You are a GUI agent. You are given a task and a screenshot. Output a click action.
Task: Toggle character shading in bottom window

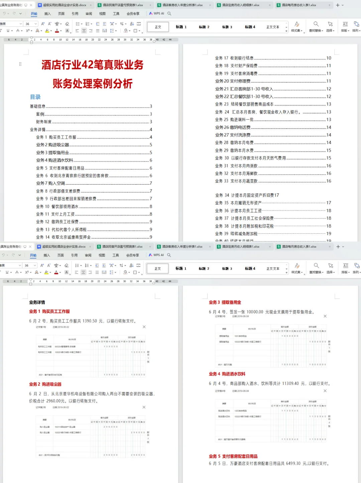(x=67, y=272)
